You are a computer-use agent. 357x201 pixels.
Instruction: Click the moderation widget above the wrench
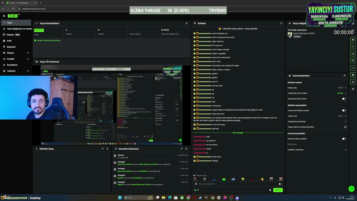tap(353, 75)
